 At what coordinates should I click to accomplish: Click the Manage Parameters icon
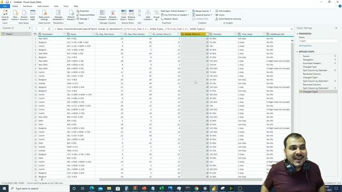coord(58,13)
